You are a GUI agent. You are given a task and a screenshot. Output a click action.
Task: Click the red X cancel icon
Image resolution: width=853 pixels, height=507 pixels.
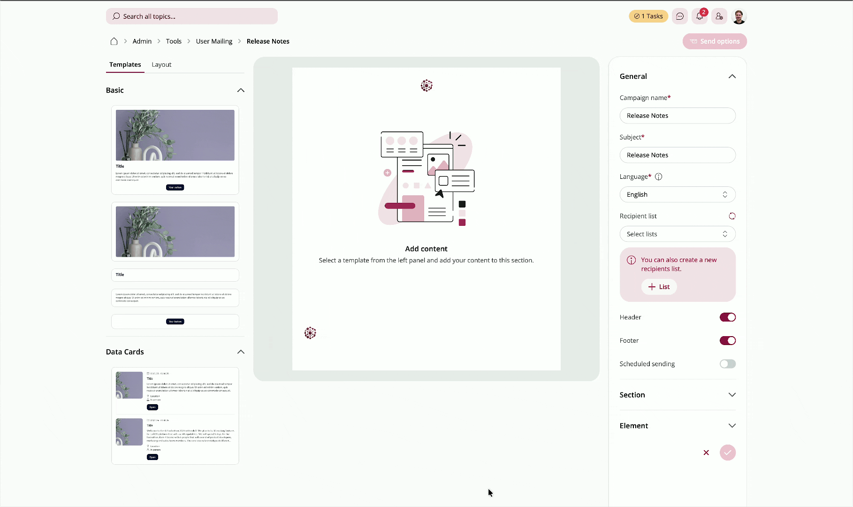point(706,453)
